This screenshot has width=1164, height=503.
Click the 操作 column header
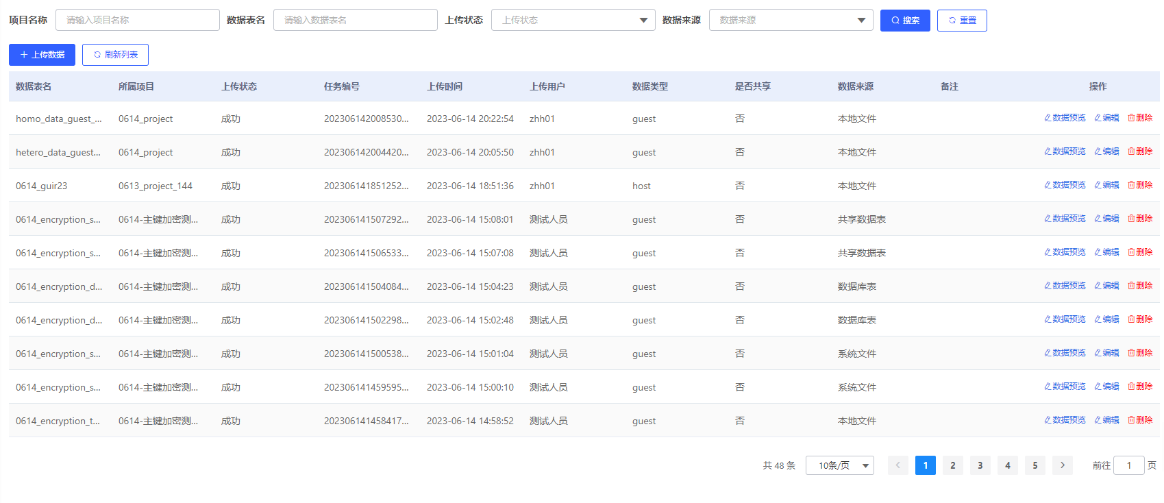pyautogui.click(x=1098, y=86)
